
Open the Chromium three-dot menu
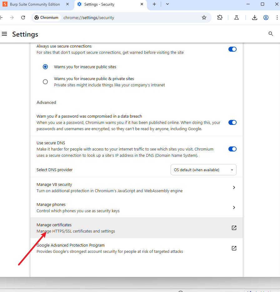pos(277,18)
